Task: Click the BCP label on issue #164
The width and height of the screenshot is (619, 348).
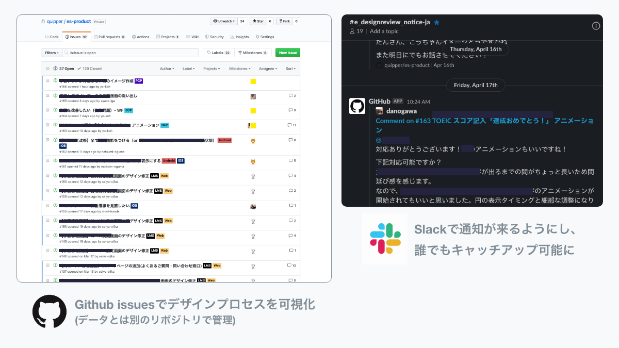Action: [x=128, y=110]
